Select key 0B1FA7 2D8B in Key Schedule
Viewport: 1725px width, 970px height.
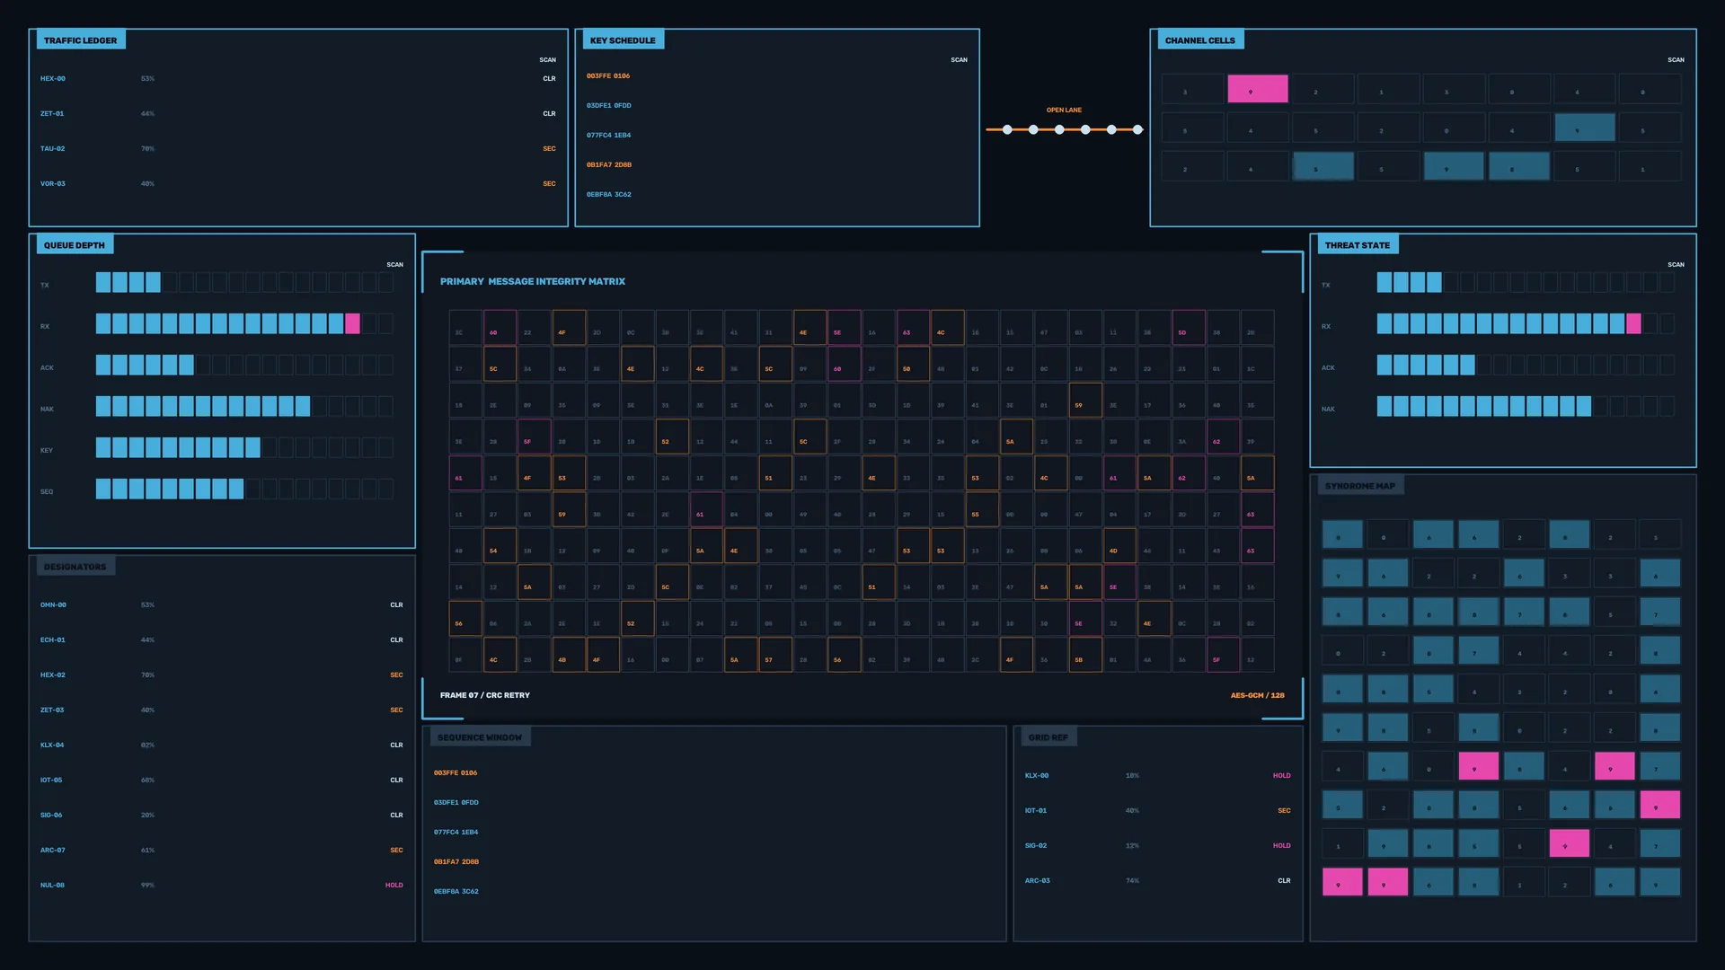(609, 165)
